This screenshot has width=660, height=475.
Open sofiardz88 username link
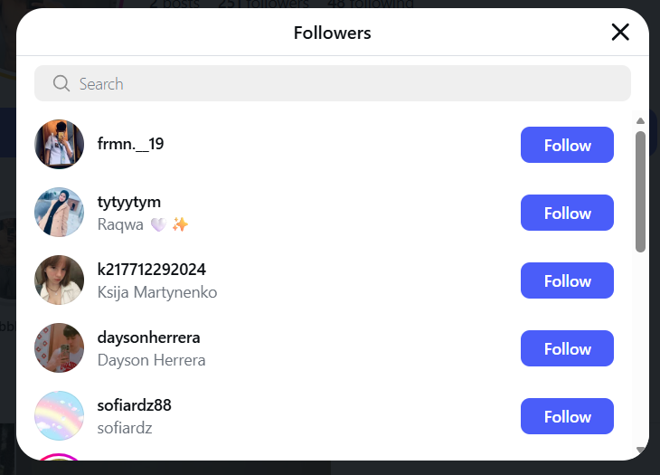pyautogui.click(x=135, y=405)
